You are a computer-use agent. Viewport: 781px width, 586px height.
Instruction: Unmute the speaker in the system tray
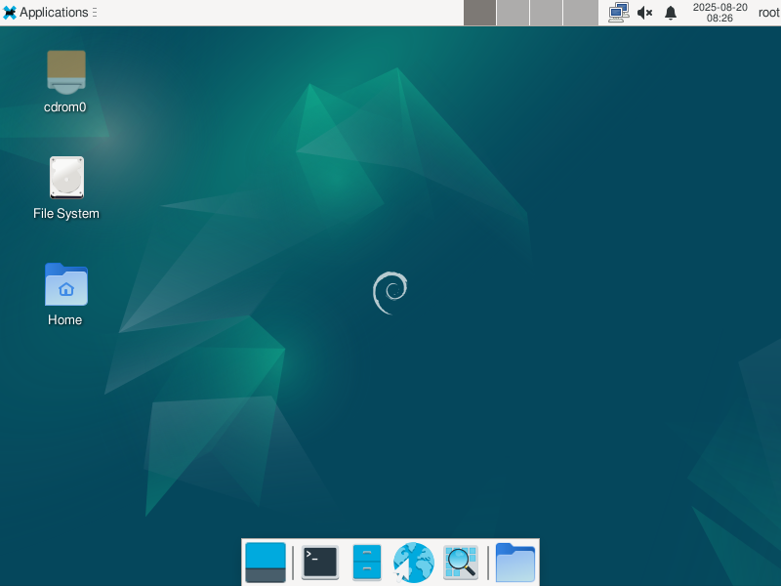coord(643,13)
